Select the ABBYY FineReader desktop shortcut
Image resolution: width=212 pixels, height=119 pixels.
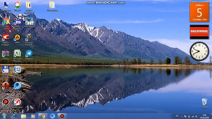coord(6,40)
